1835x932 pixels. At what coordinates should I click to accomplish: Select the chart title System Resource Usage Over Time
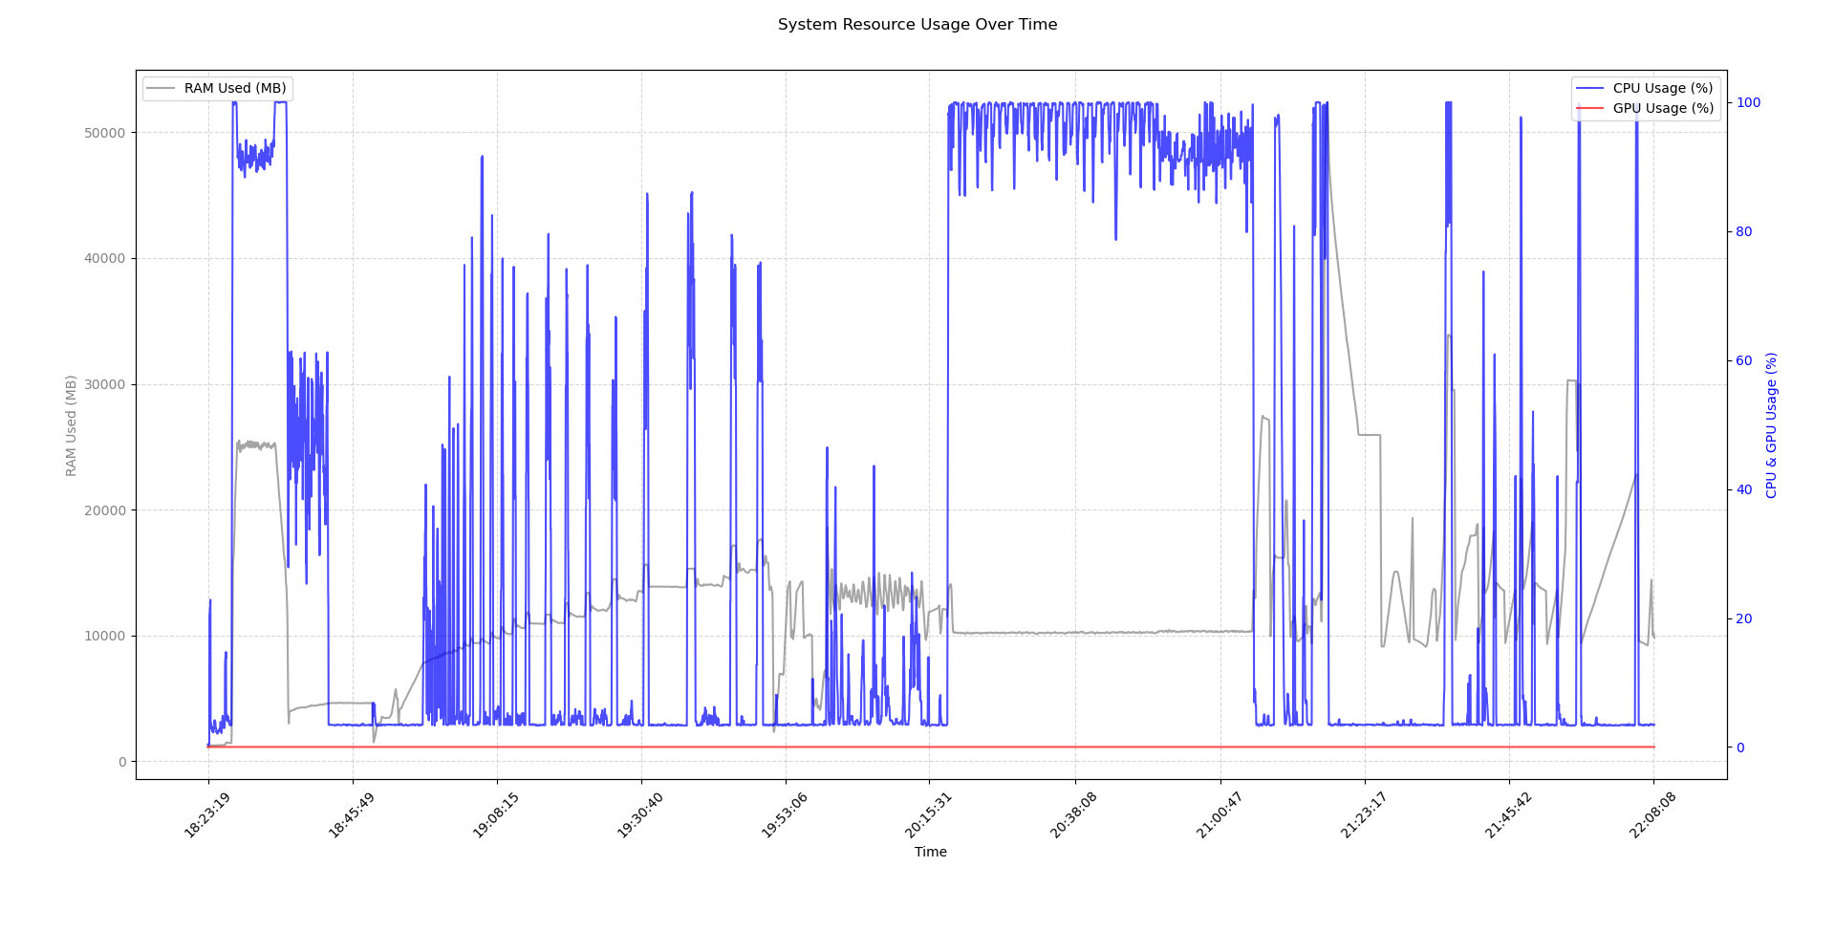tap(917, 24)
